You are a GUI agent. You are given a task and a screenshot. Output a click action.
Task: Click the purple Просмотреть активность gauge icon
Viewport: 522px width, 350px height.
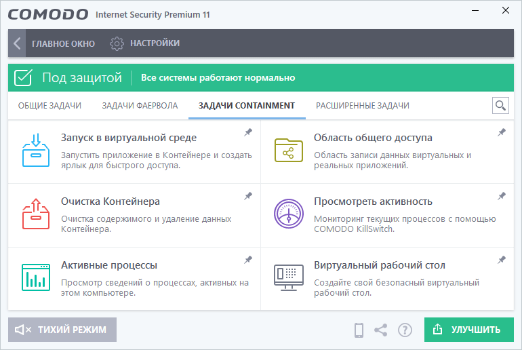point(289,214)
